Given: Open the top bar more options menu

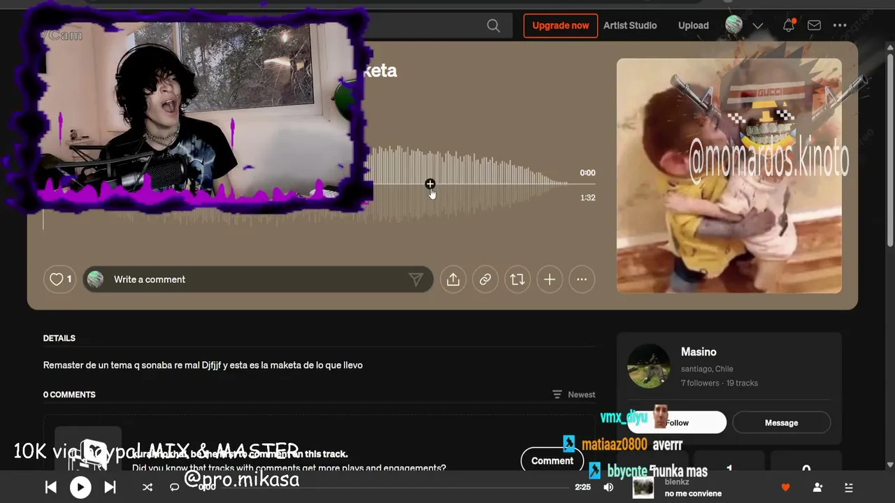Looking at the screenshot, I should click(840, 26).
